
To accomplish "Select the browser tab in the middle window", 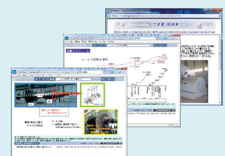I will (145, 38).
